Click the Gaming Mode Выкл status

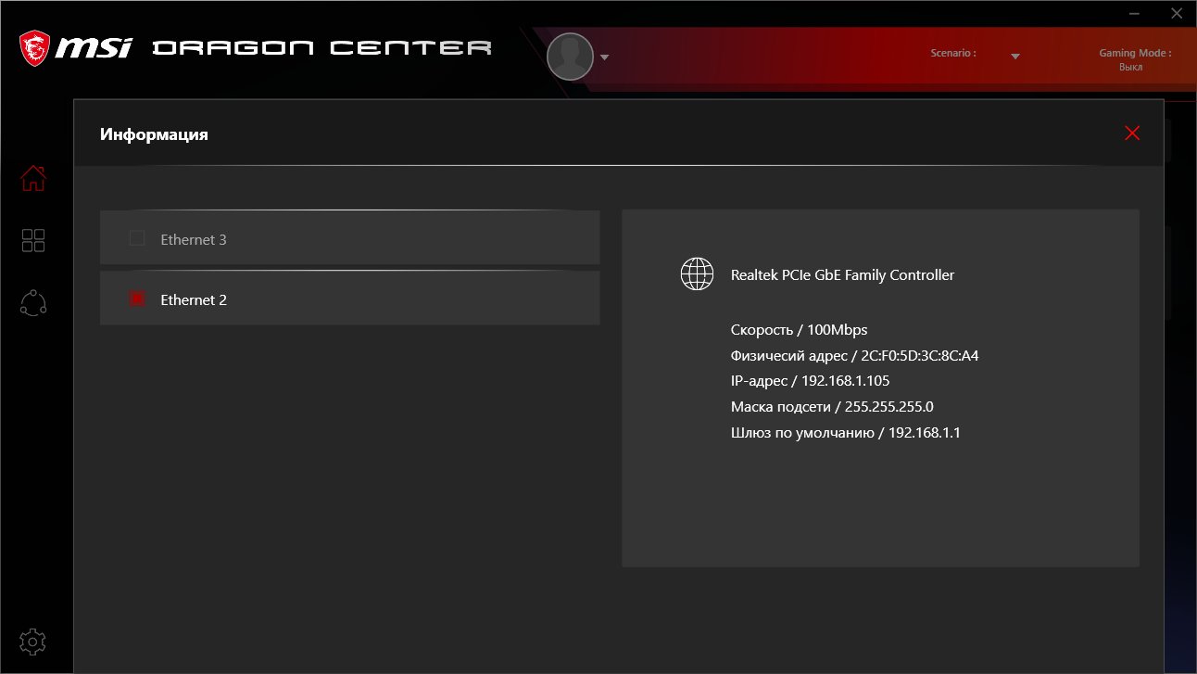pos(1131,67)
